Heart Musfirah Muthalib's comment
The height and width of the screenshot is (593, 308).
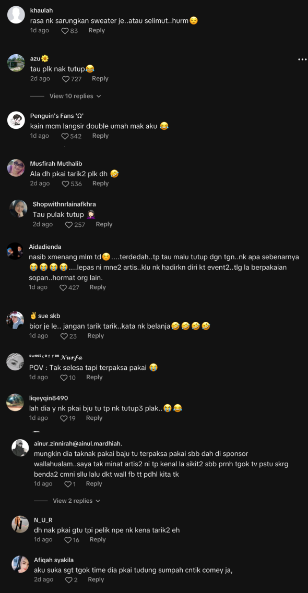click(x=66, y=184)
